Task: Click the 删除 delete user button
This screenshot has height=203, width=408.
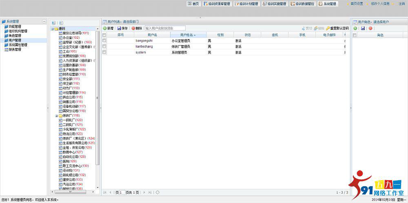Action: point(137,28)
